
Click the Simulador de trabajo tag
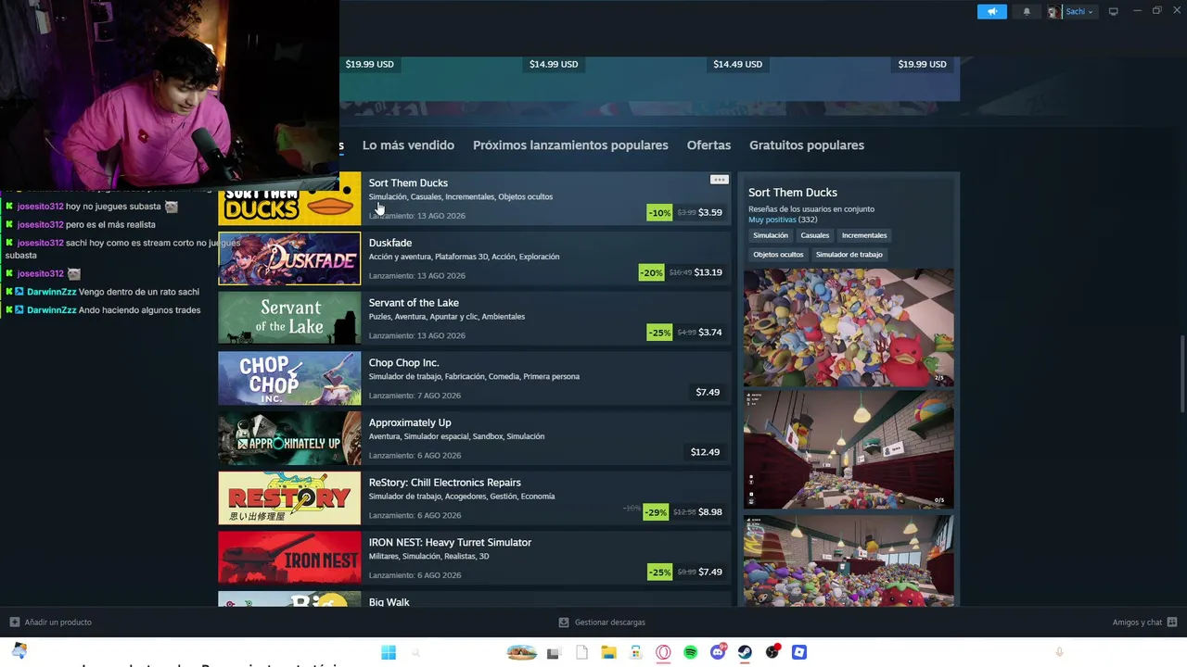pos(849,255)
